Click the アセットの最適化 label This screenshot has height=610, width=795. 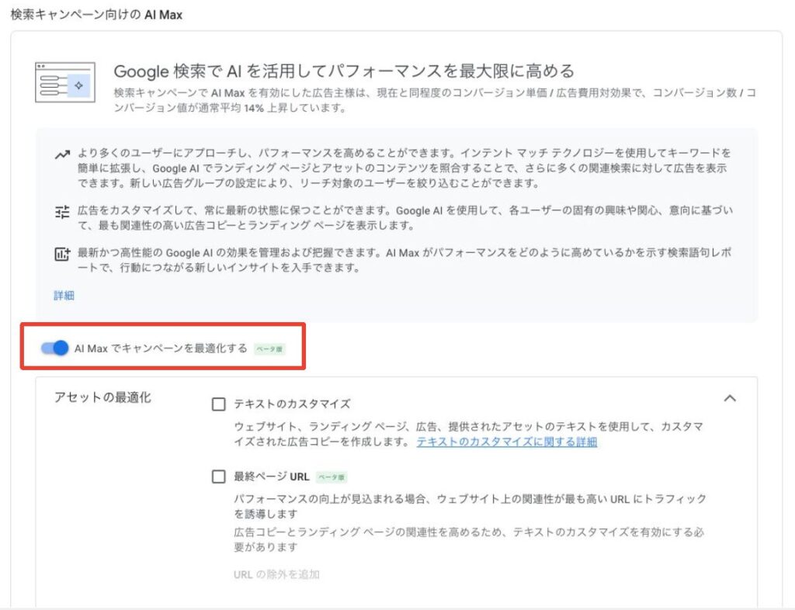[102, 397]
